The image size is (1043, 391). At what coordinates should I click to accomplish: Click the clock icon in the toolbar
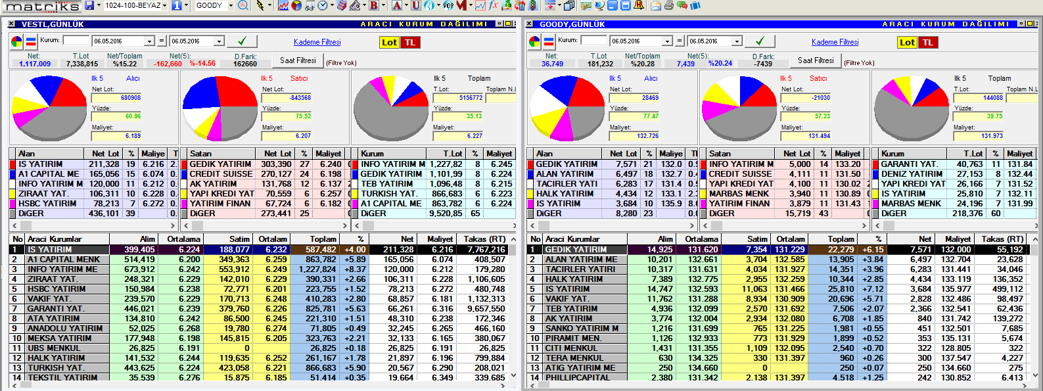click(323, 5)
